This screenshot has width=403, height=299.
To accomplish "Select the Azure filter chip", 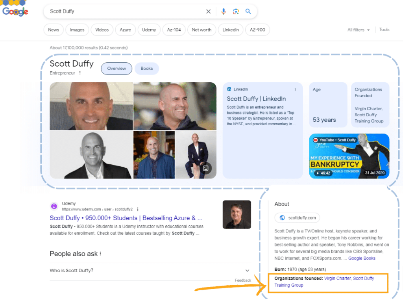I will pos(126,30).
